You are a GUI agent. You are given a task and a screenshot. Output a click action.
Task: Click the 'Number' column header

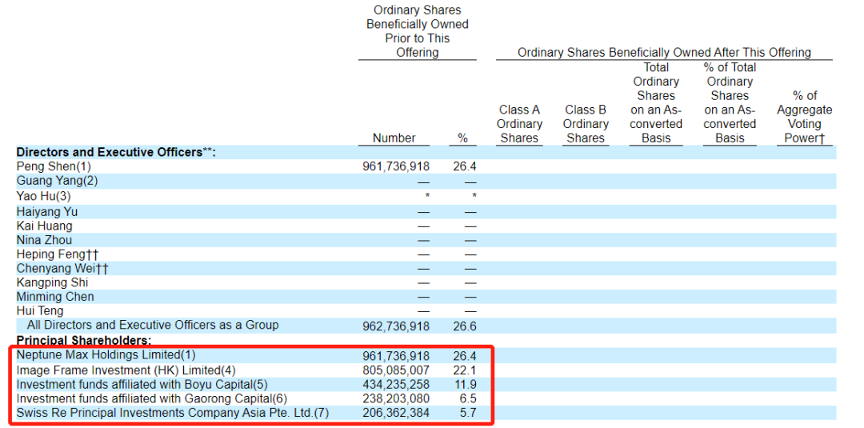click(394, 138)
